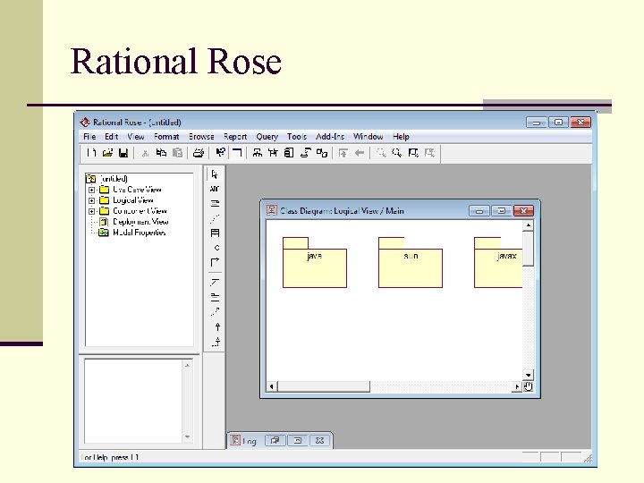Open the Browse menu
This screenshot has height=483, width=644.
coord(201,136)
